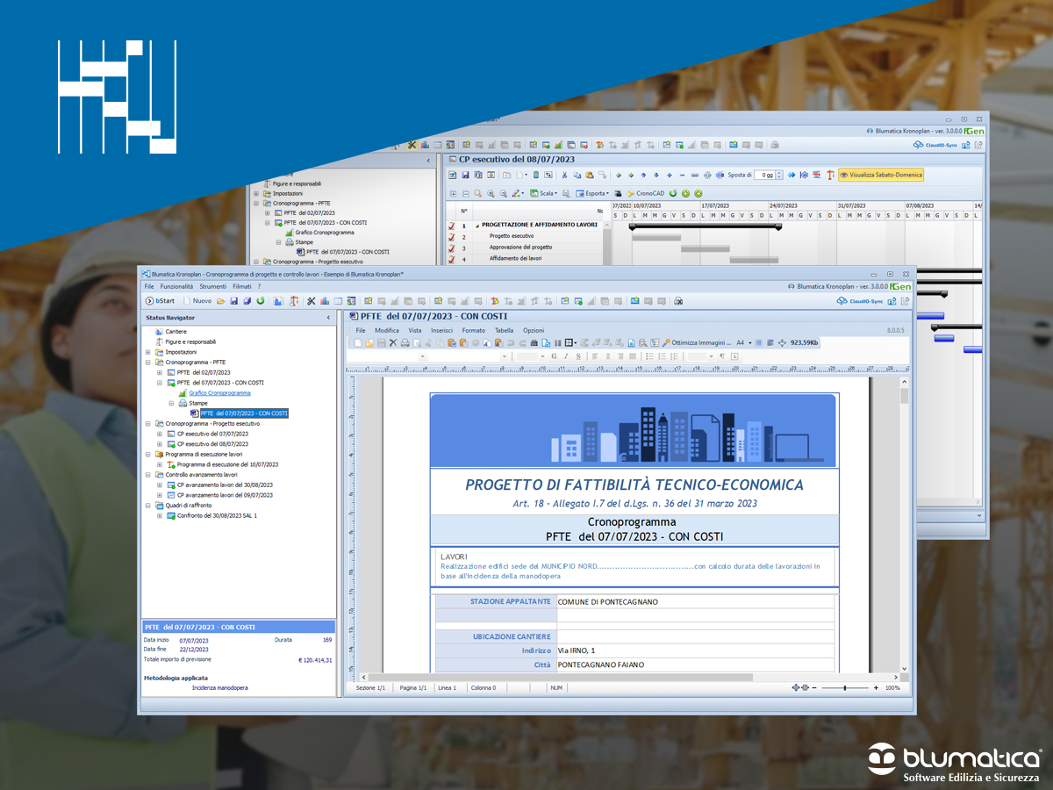Open the Inserisci menu in the document editor

[442, 330]
